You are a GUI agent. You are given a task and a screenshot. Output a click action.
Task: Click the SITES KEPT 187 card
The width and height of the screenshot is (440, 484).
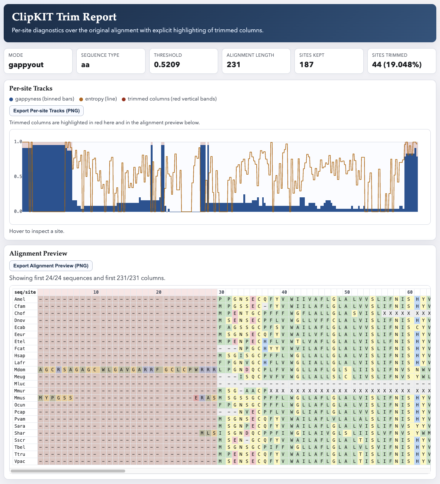point(329,61)
